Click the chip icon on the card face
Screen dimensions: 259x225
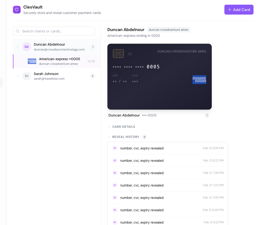[118, 54]
